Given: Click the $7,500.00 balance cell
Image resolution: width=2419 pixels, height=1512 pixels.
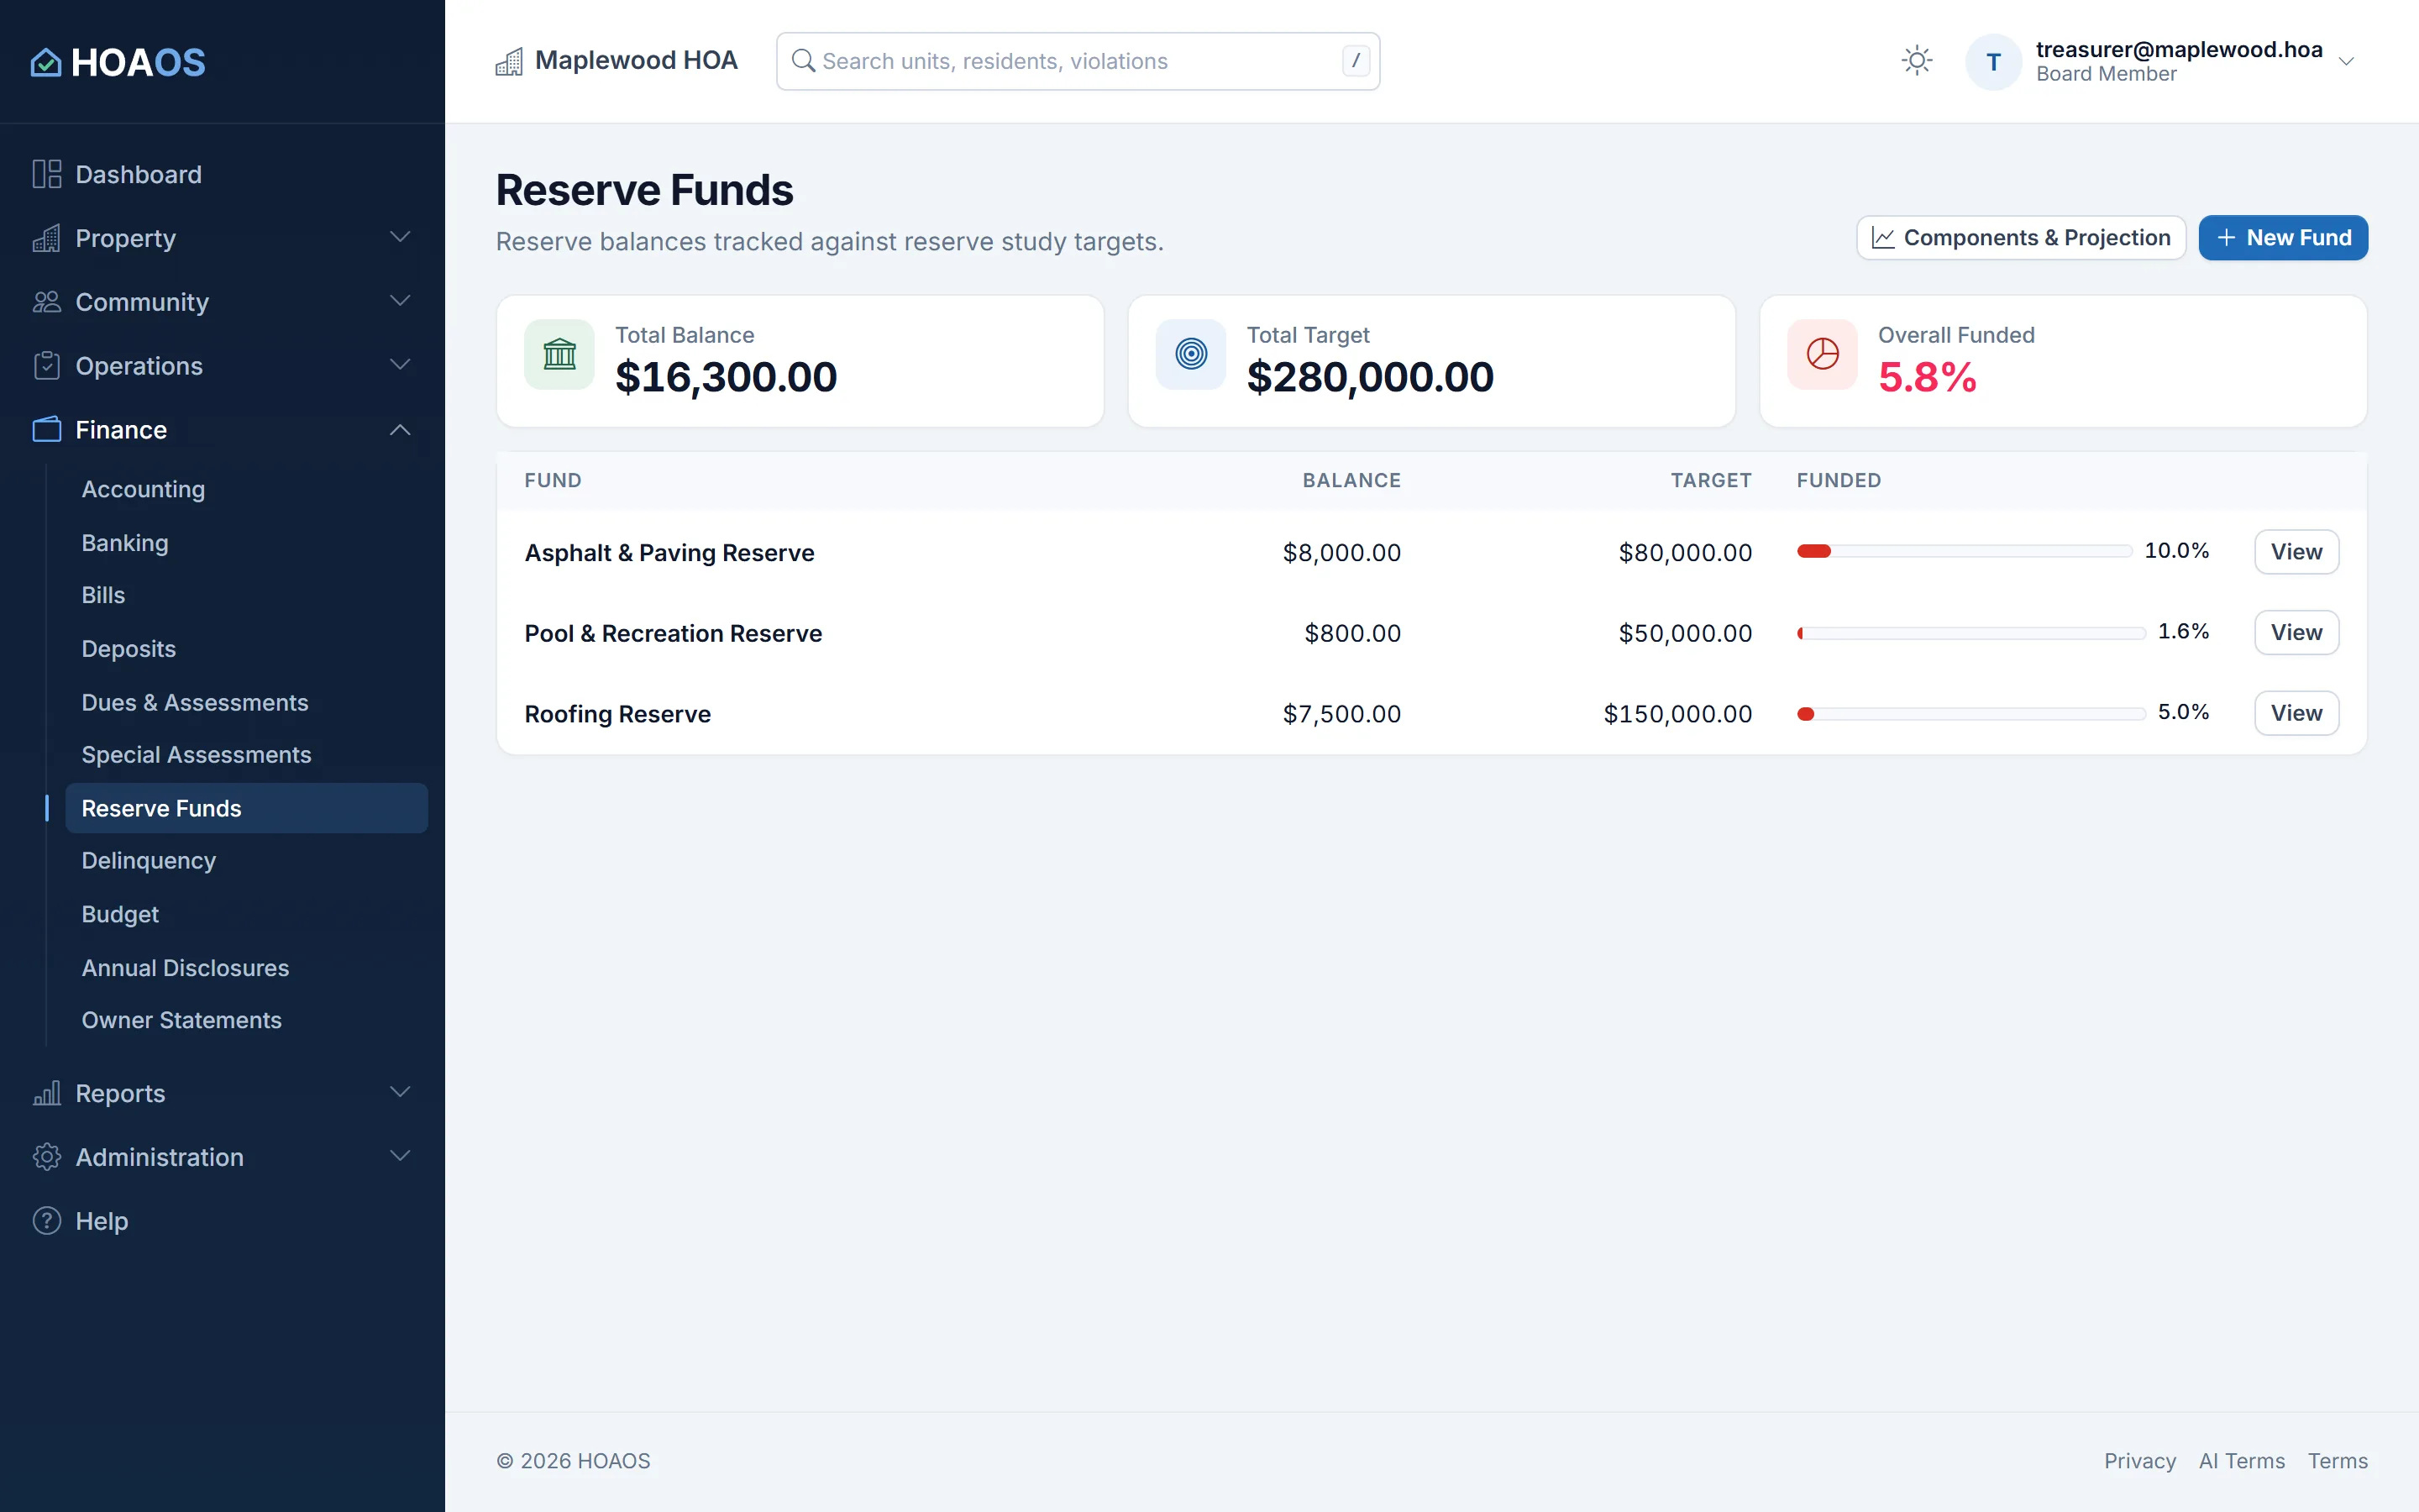Looking at the screenshot, I should coord(1341,714).
